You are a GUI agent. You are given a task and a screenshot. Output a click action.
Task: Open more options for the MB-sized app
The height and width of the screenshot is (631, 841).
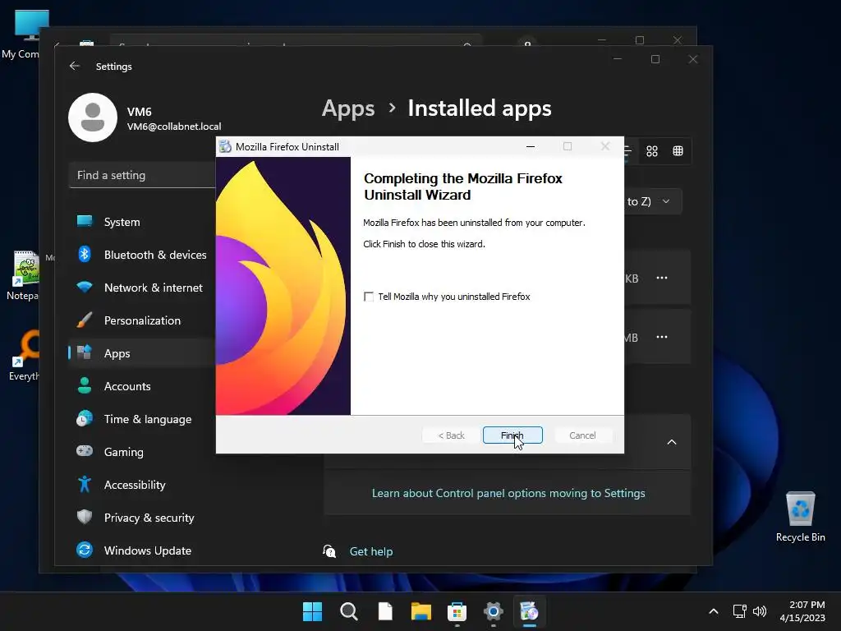(662, 337)
